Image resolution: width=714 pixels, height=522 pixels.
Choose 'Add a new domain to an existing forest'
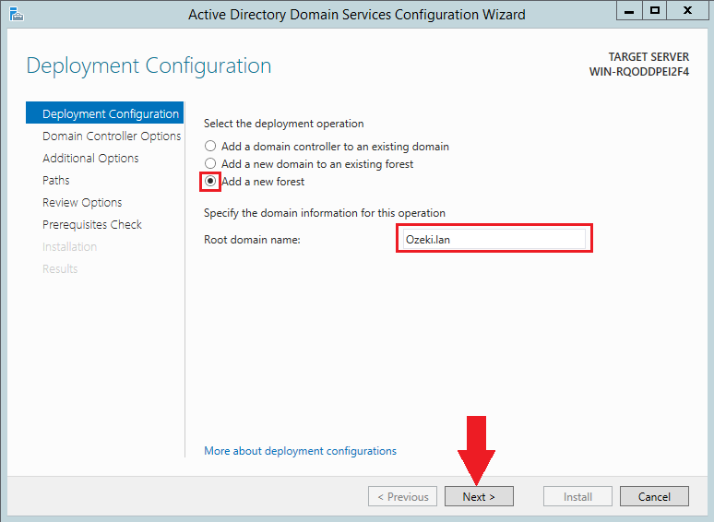tap(210, 164)
